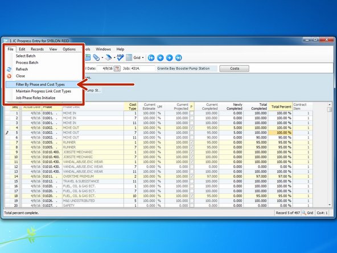Open the Edit menu
Image resolution: width=337 pixels, height=253 pixels.
(x=22, y=49)
